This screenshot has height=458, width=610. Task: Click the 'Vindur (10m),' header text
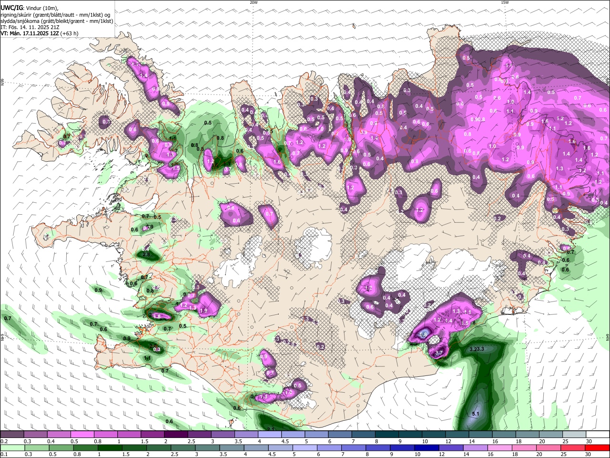point(43,8)
